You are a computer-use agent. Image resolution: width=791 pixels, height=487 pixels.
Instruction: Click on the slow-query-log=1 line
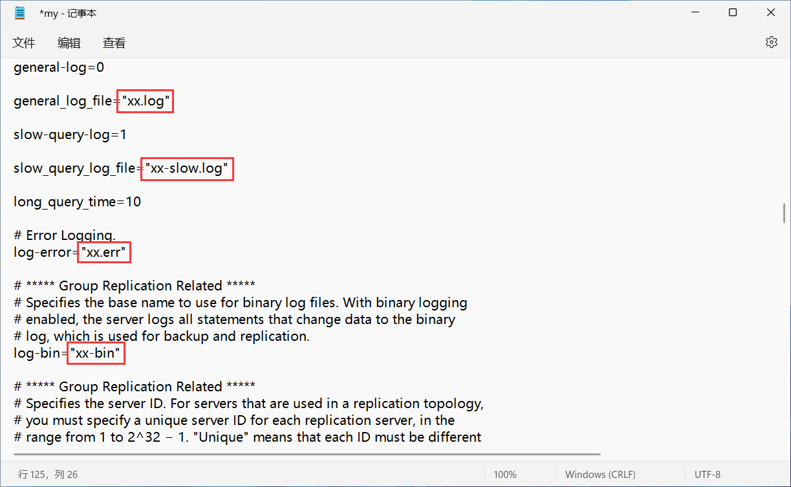click(70, 135)
